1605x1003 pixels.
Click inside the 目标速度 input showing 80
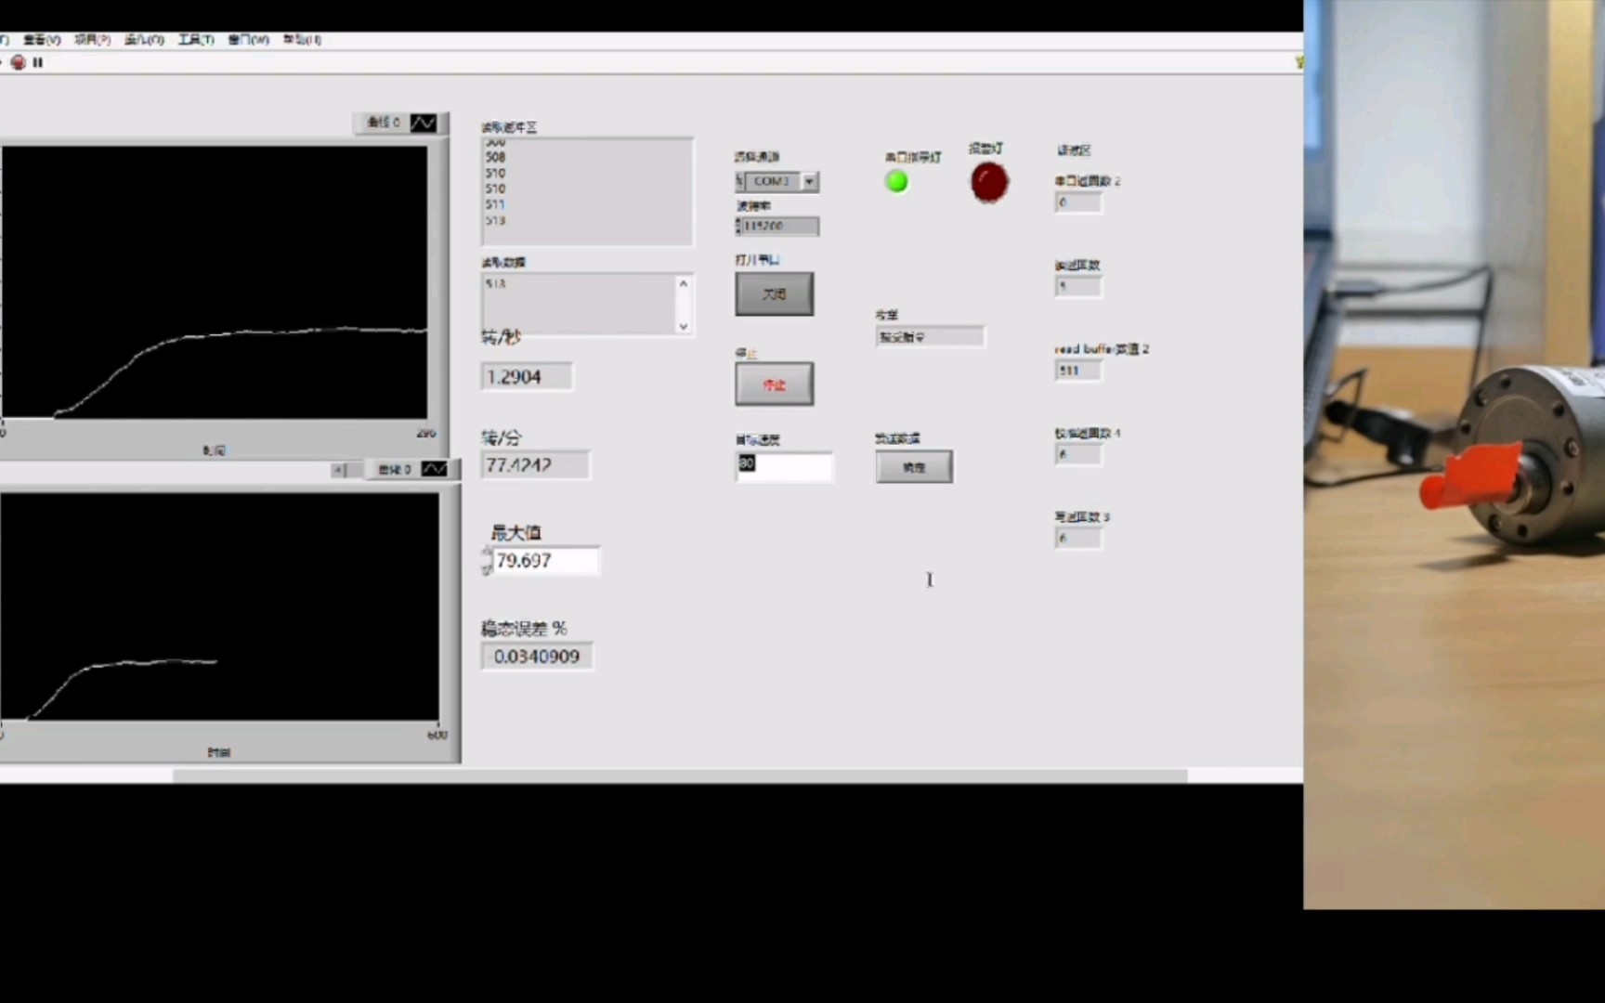(783, 465)
